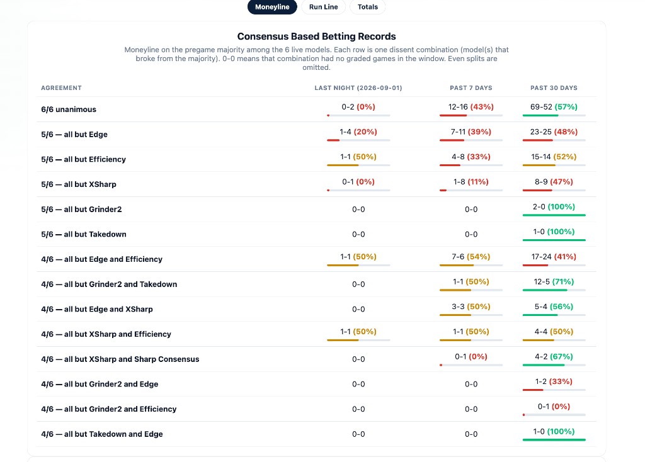The height and width of the screenshot is (462, 645).
Task: Click the 15-14 (52%) record
Action: coord(554,157)
